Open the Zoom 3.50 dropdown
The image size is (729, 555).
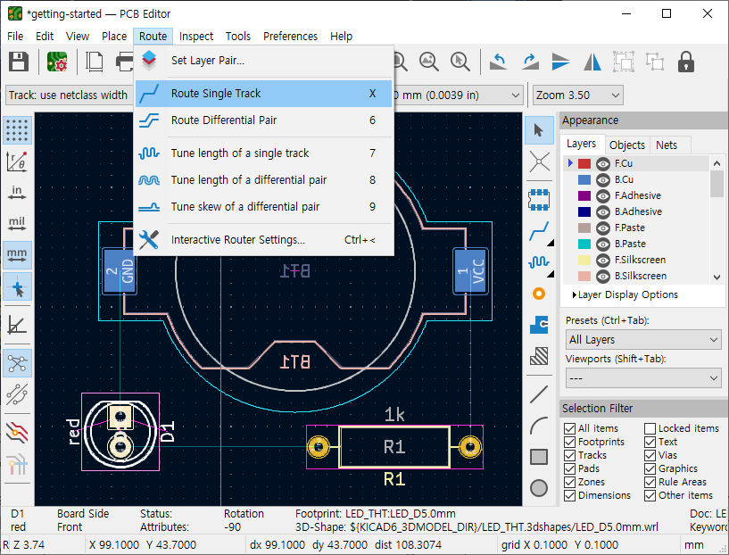[578, 95]
